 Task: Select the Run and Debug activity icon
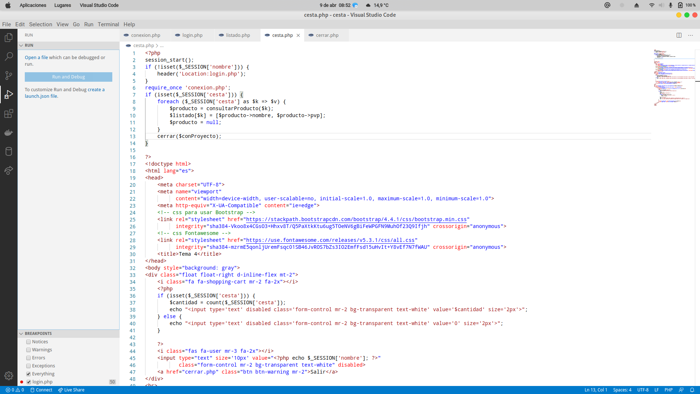[9, 95]
